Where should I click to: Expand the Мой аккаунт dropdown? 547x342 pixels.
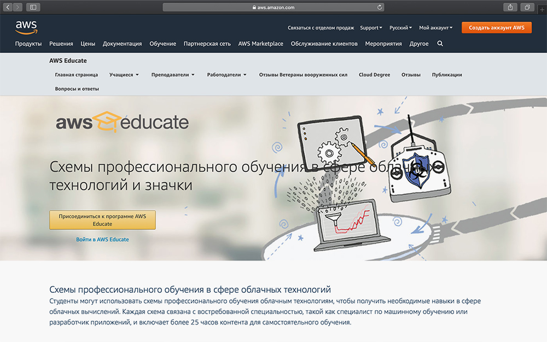click(x=436, y=27)
